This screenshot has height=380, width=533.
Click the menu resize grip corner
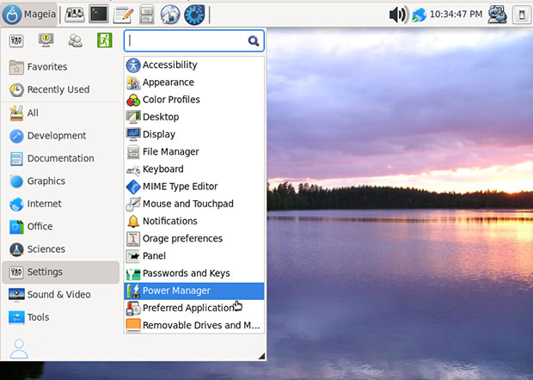pos(261,356)
